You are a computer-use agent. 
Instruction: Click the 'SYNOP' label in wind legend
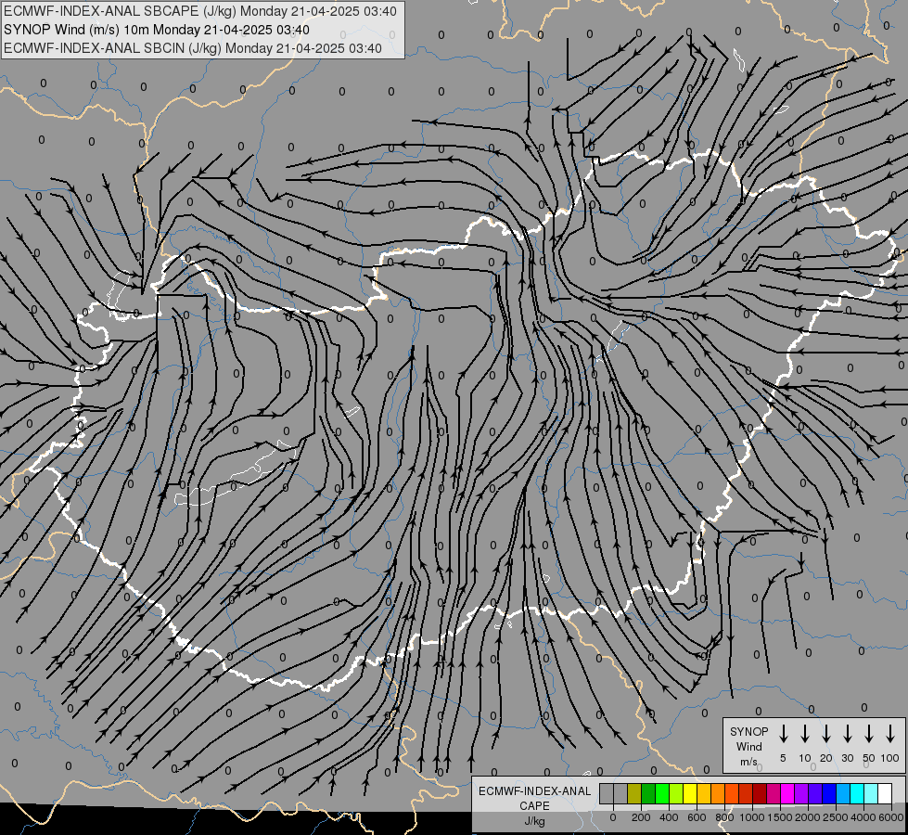click(748, 732)
